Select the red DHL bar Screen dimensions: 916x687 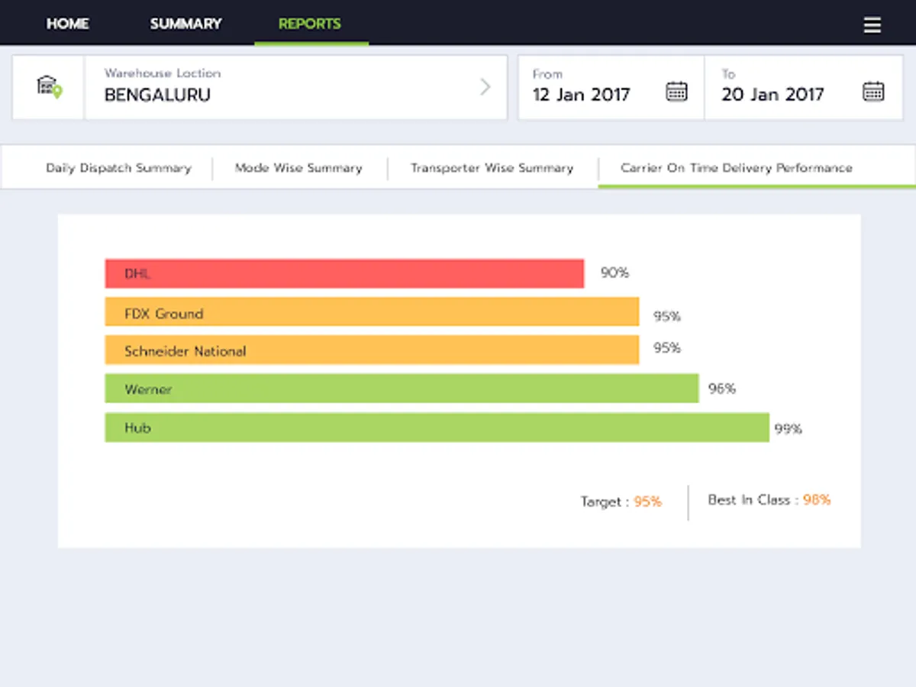tap(344, 273)
